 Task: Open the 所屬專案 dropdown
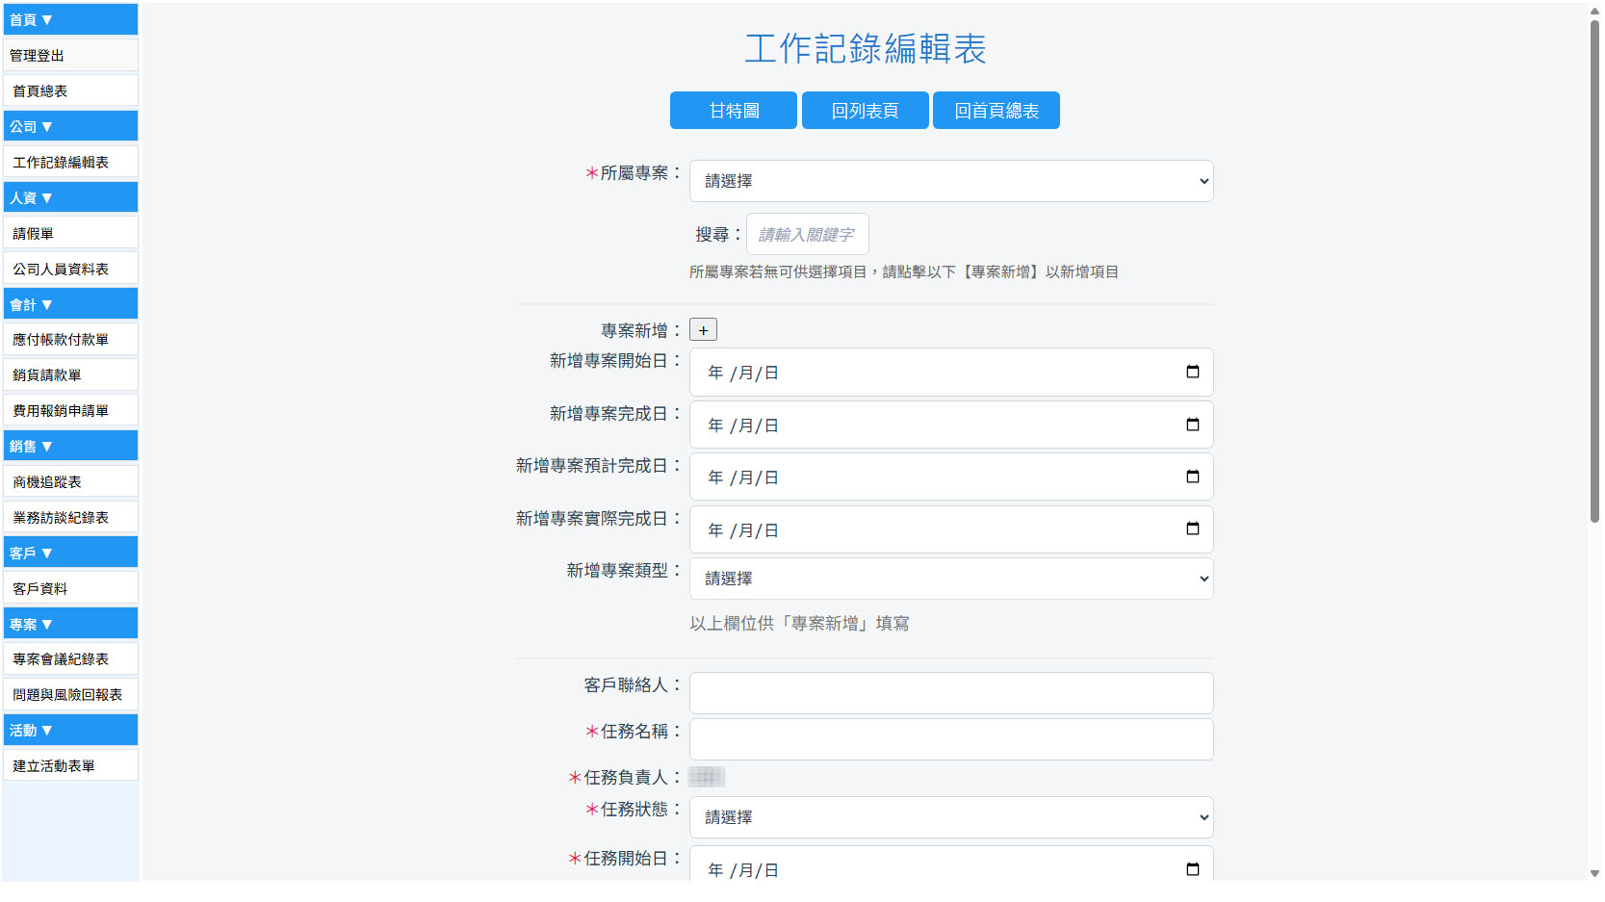click(951, 181)
